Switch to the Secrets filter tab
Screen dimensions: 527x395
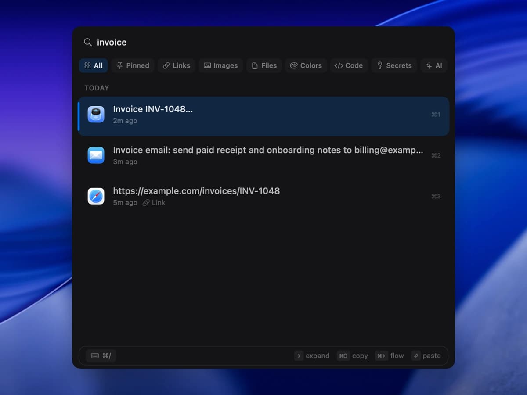(394, 65)
